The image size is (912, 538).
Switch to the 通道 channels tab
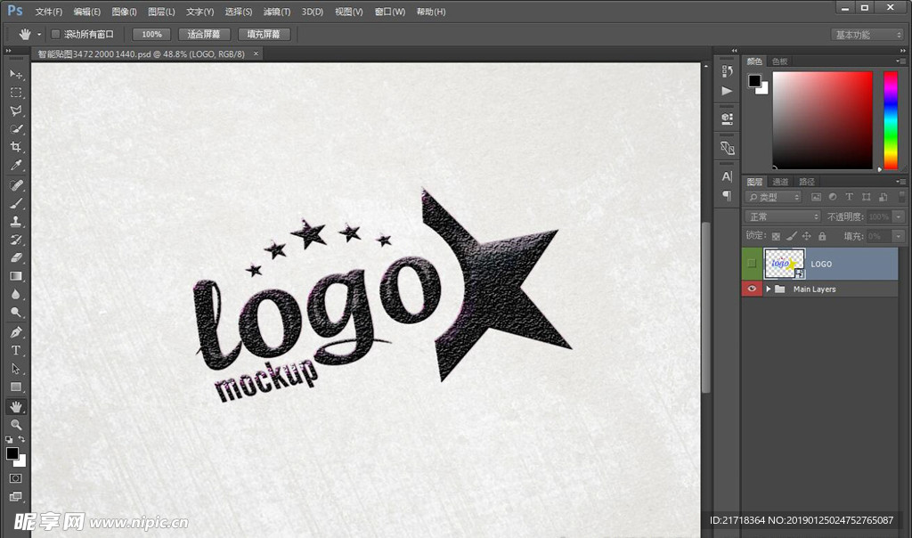click(780, 182)
